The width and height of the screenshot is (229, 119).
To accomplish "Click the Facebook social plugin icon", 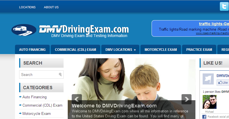I will 204,117.
